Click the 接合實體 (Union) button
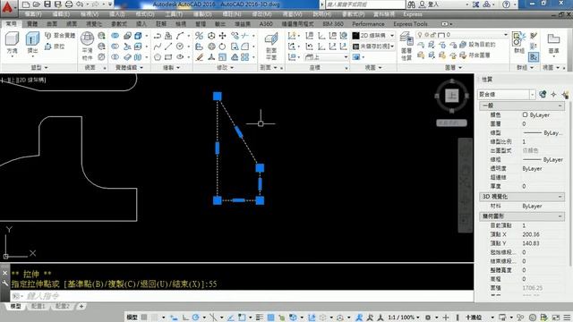 [60, 36]
